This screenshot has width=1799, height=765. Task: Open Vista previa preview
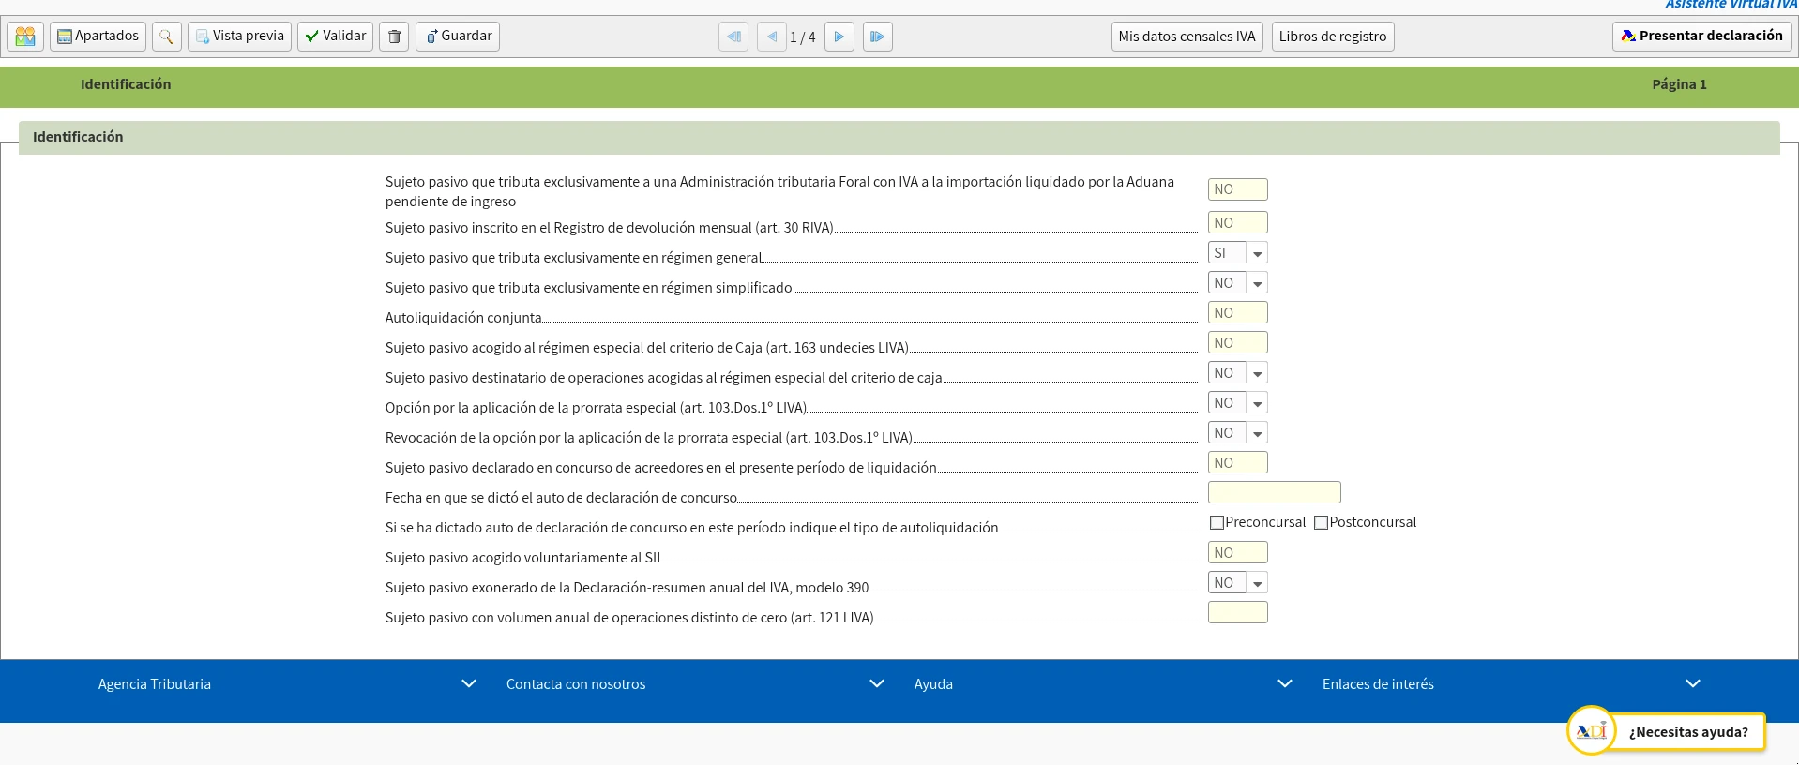[x=239, y=37]
